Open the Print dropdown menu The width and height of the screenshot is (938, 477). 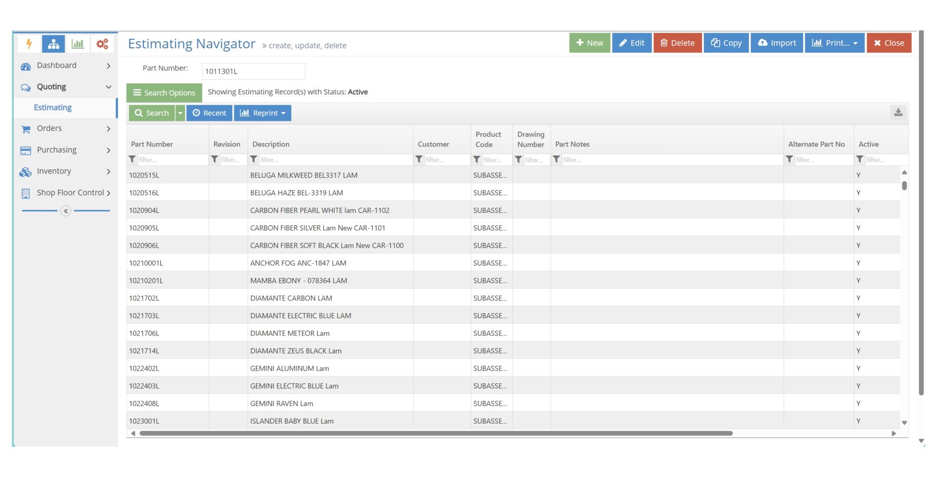point(834,43)
